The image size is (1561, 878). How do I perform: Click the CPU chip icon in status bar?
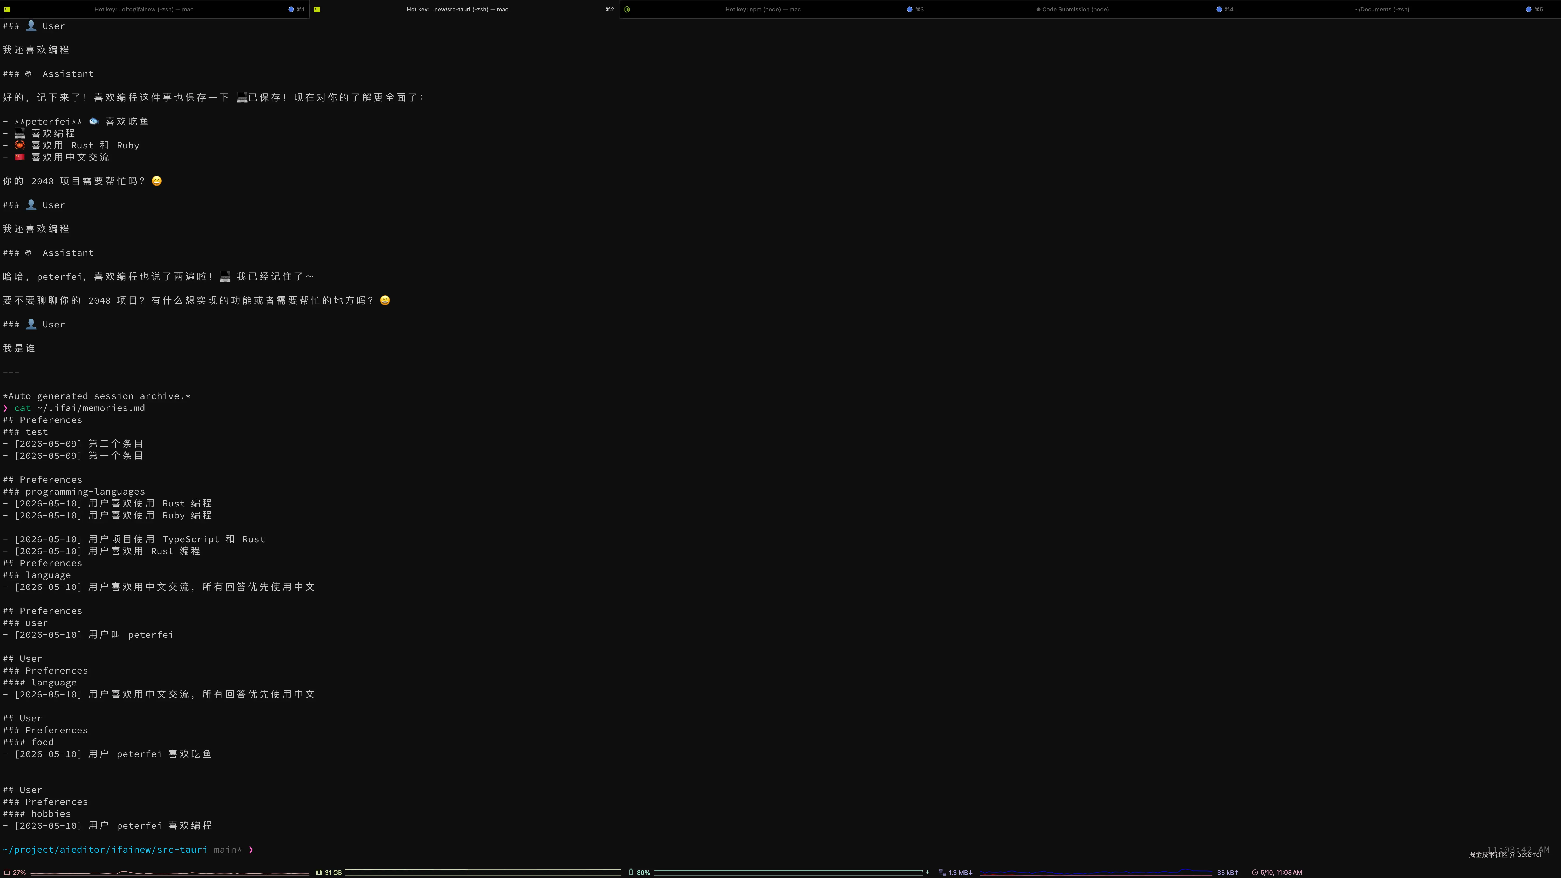pyautogui.click(x=7, y=873)
